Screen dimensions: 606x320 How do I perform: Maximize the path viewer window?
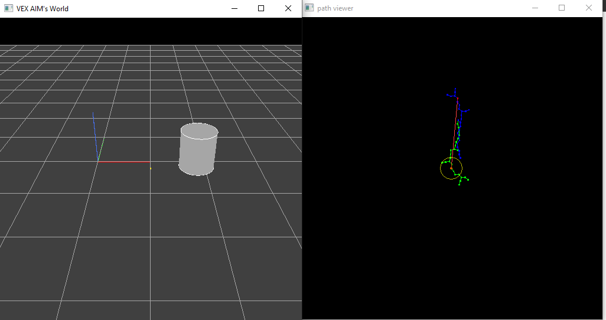(562, 8)
